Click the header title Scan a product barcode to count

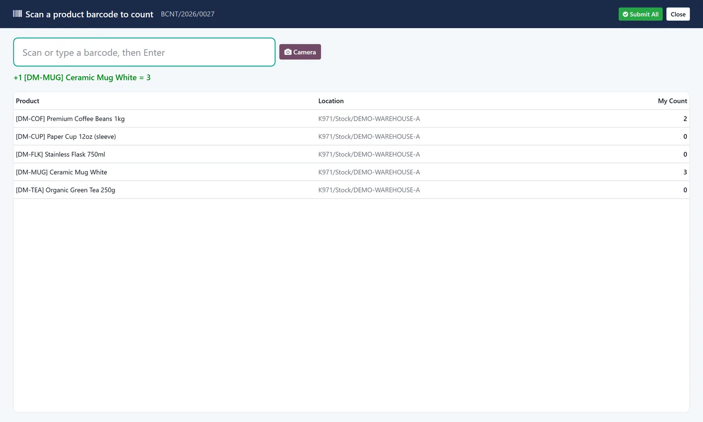point(89,14)
